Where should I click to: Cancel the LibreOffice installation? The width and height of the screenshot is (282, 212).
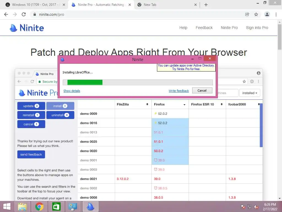(202, 91)
